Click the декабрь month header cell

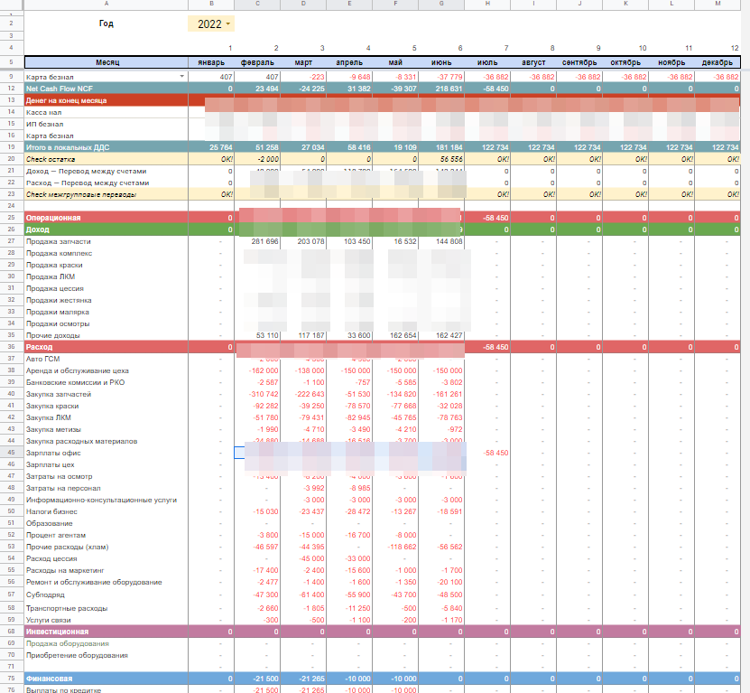[x=717, y=62]
